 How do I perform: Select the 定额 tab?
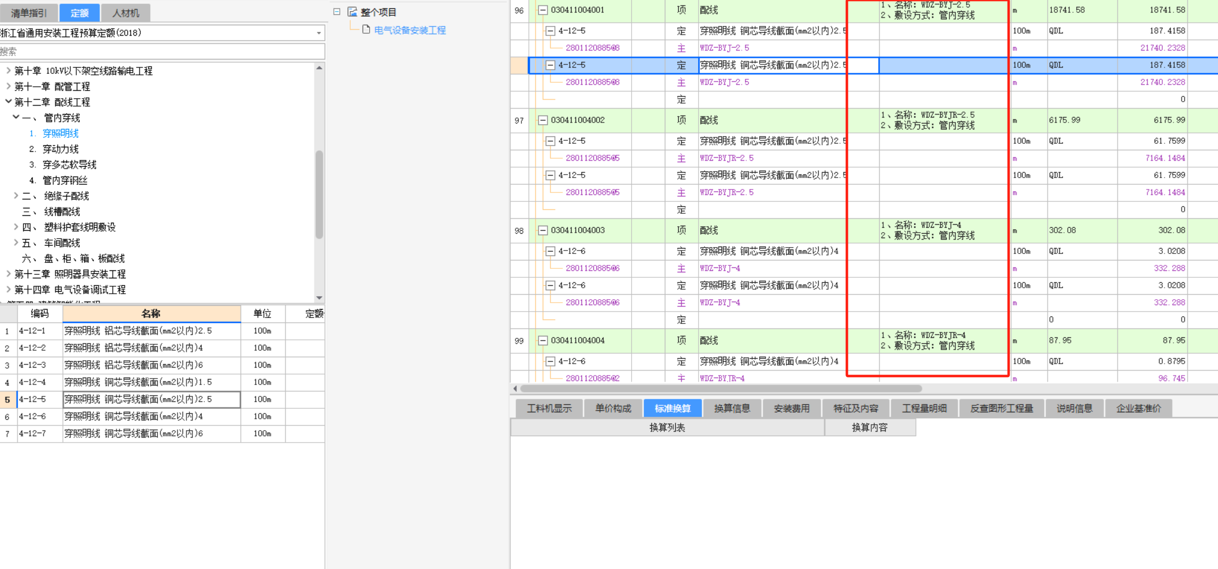pyautogui.click(x=79, y=13)
